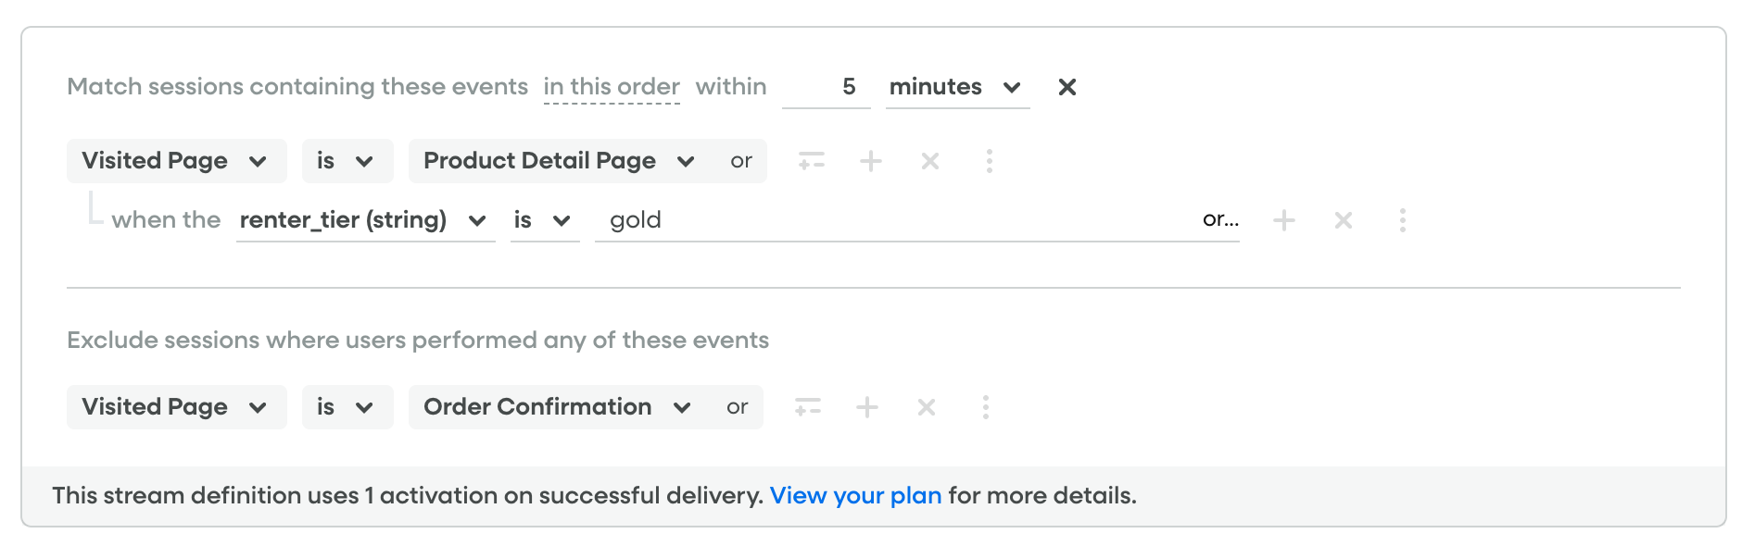1742x546 pixels.
Task: Delete the Order Confirmation exclude row
Action: (x=927, y=407)
